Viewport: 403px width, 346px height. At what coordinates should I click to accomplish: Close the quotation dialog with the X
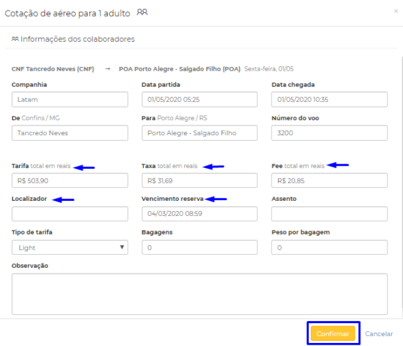click(x=396, y=11)
